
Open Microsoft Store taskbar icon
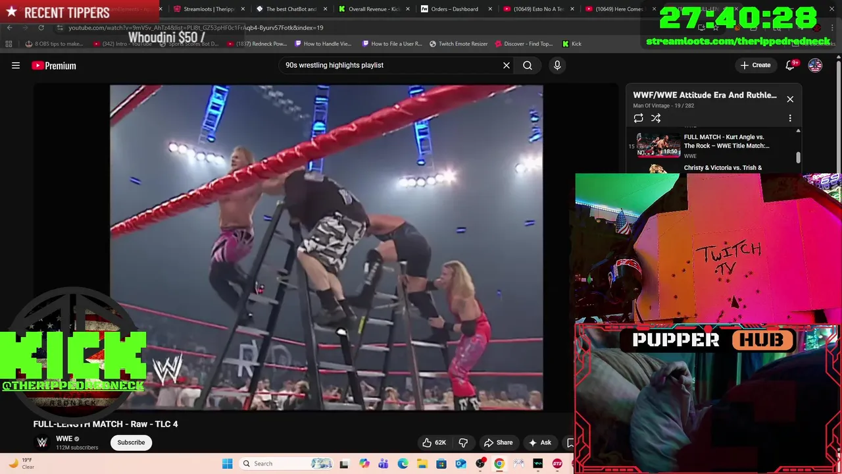[441, 463]
